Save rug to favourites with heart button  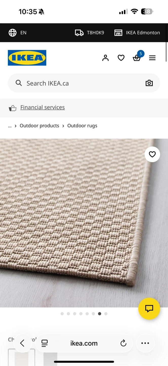(x=152, y=154)
